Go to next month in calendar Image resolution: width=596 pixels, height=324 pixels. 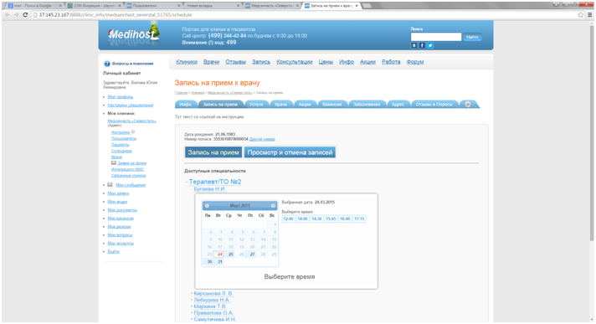coord(273,206)
